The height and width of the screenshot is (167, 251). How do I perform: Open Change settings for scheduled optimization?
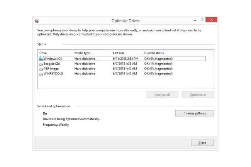click(195, 113)
